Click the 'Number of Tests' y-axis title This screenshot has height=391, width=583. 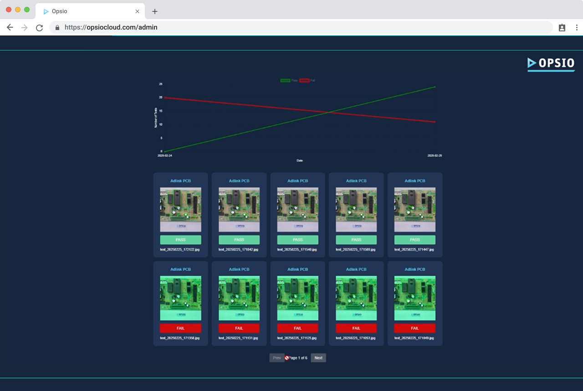point(156,117)
